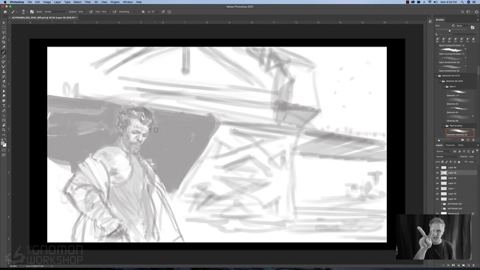Create a new layer icon

(469, 265)
